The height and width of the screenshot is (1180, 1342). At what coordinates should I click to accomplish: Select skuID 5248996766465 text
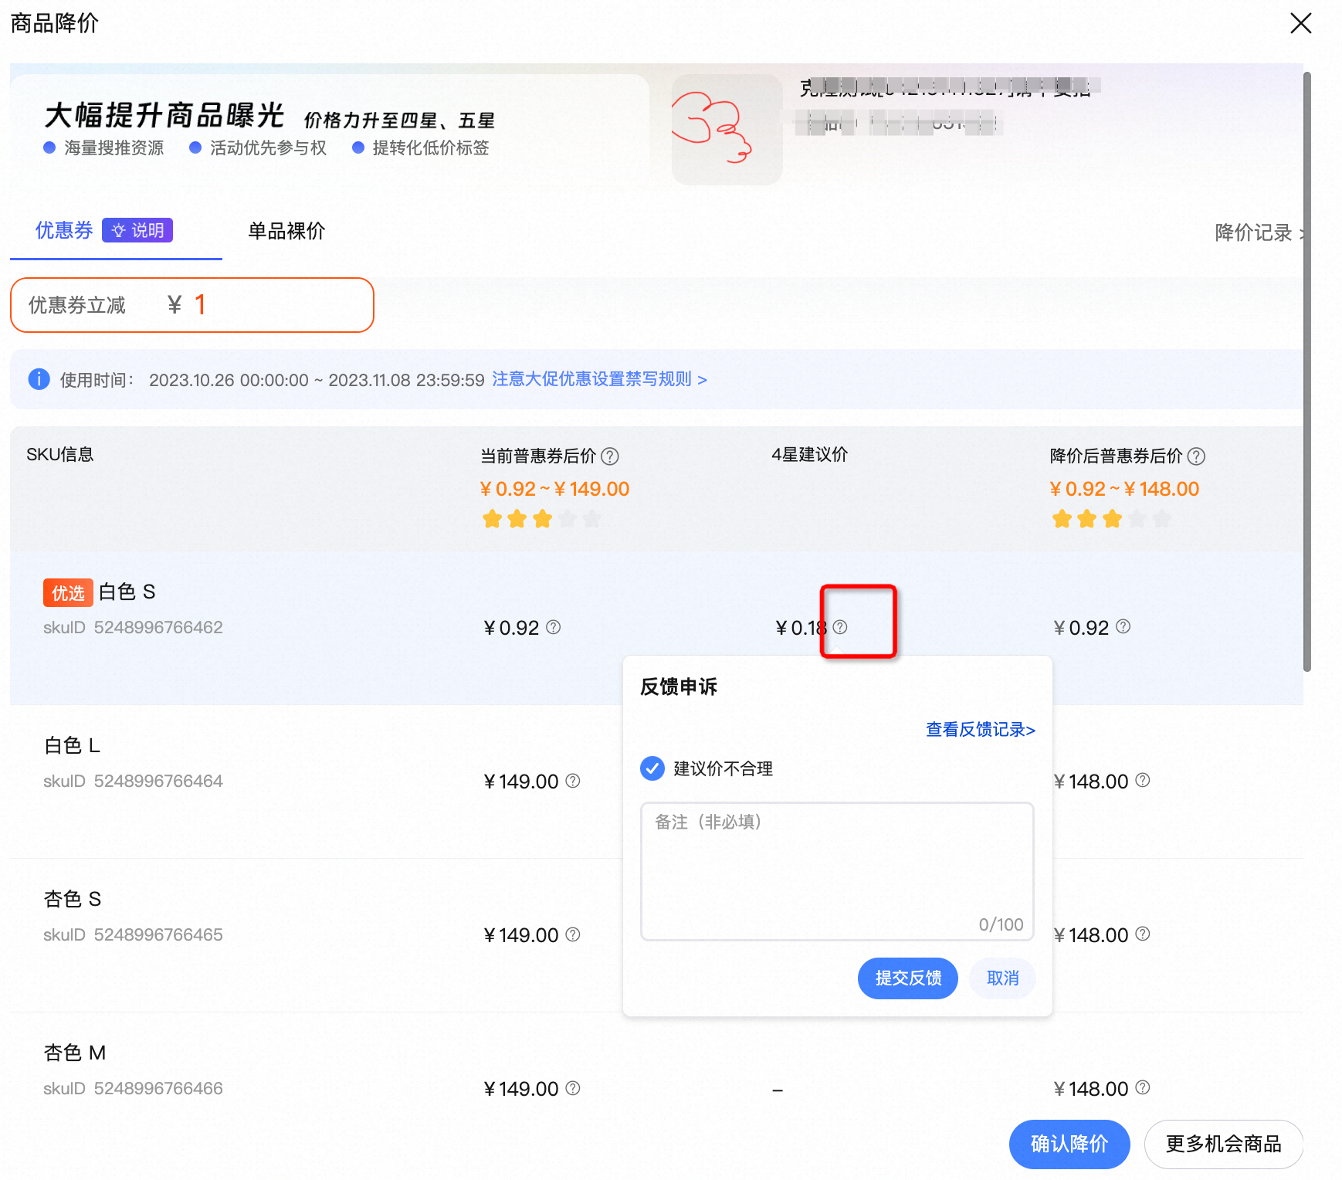(133, 934)
